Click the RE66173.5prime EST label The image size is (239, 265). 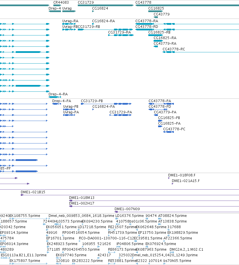pyautogui.click(x=122, y=250)
